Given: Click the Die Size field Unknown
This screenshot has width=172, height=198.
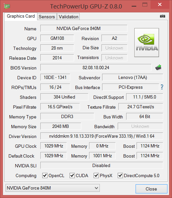Looking at the screenshot, I should [x=114, y=48].
